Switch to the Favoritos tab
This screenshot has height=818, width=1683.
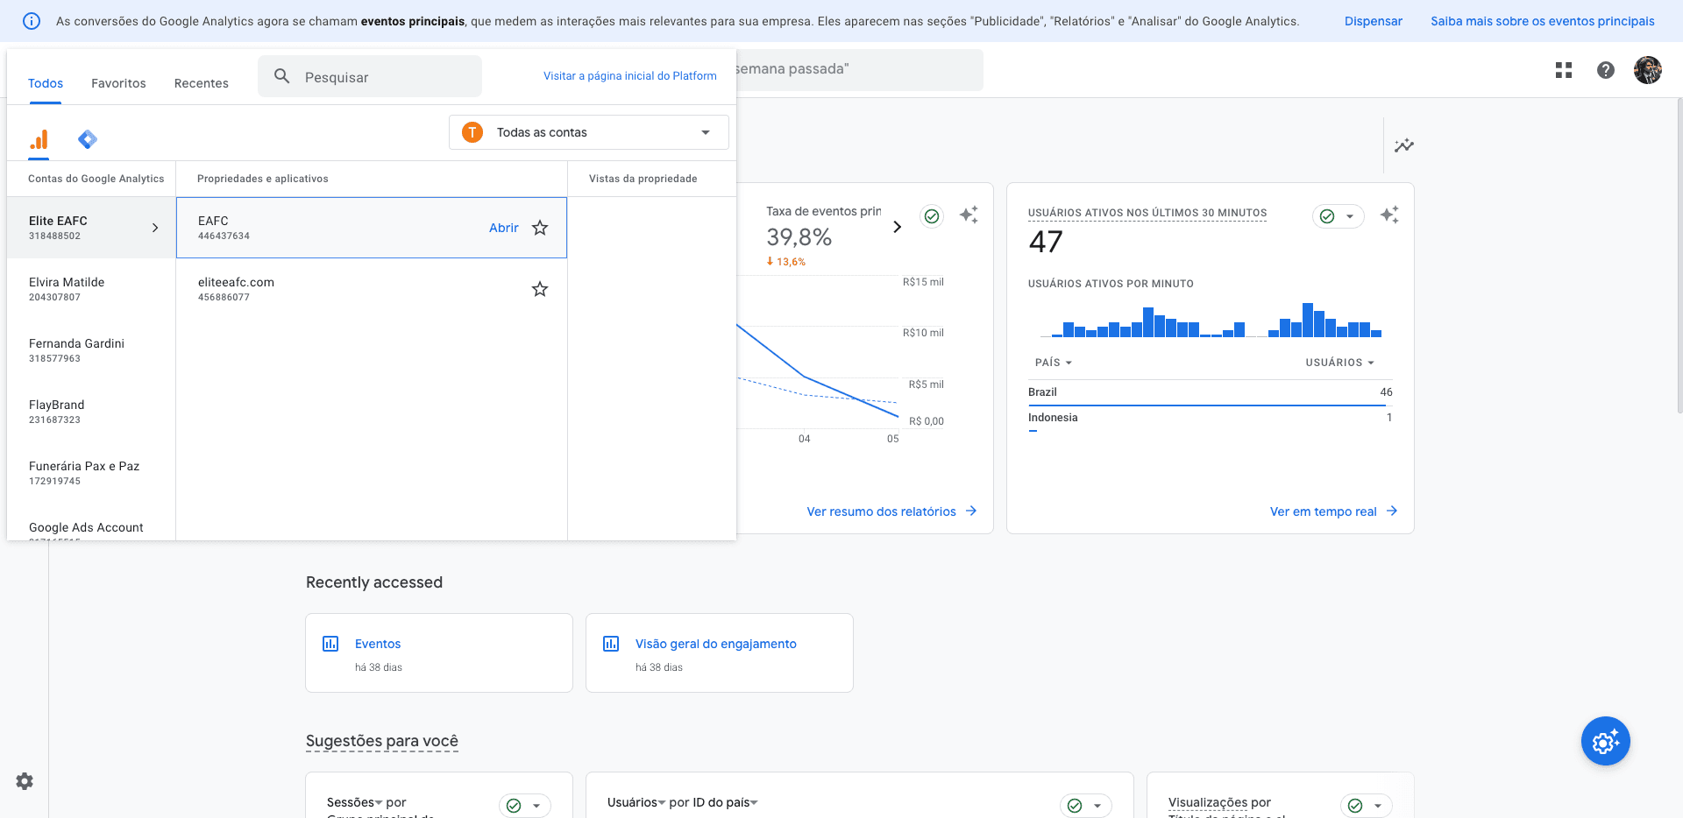(x=118, y=83)
